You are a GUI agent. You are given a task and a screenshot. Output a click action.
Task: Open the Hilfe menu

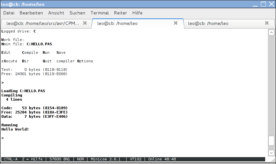click(137, 13)
